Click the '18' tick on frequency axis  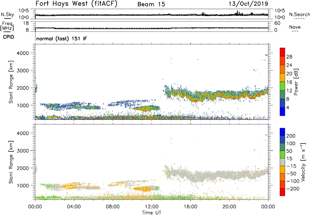[x=26, y=23]
